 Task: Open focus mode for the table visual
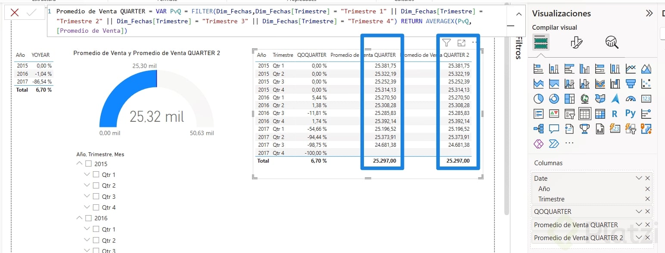(x=461, y=43)
